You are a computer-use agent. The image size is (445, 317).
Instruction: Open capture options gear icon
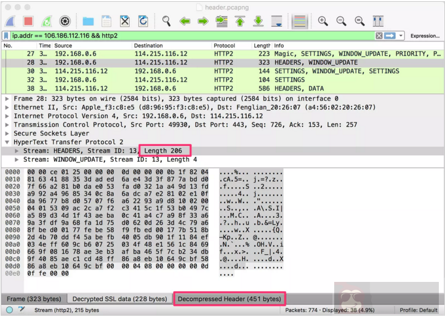pyautogui.click(x=65, y=22)
